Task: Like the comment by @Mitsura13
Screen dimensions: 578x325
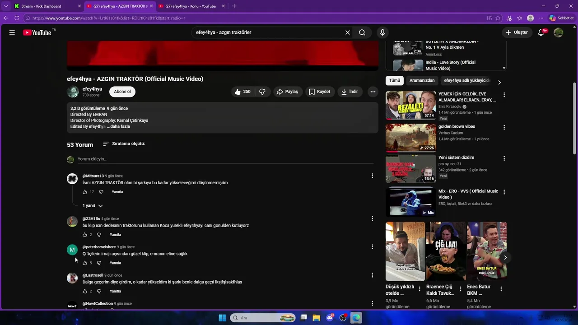Action: [x=85, y=192]
